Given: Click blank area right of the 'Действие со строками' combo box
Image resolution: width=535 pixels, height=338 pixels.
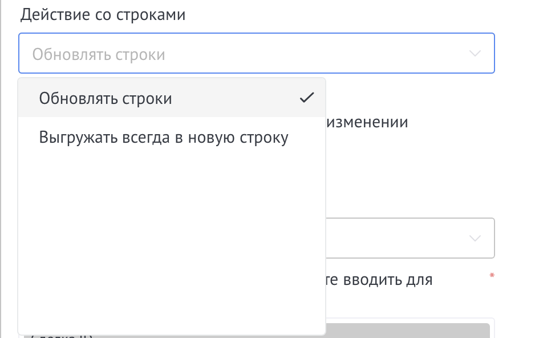Looking at the screenshot, I should (x=514, y=54).
